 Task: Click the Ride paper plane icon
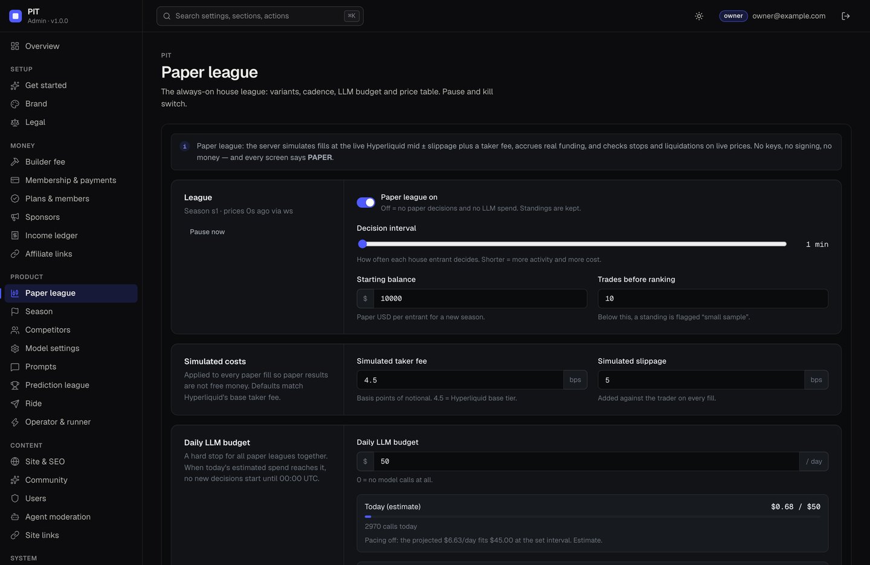(15, 404)
